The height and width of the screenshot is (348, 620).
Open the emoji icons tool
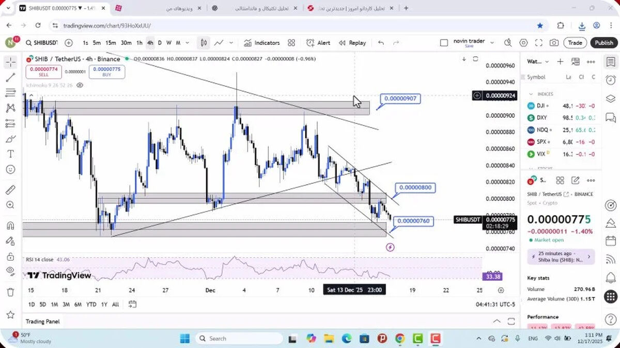click(10, 169)
